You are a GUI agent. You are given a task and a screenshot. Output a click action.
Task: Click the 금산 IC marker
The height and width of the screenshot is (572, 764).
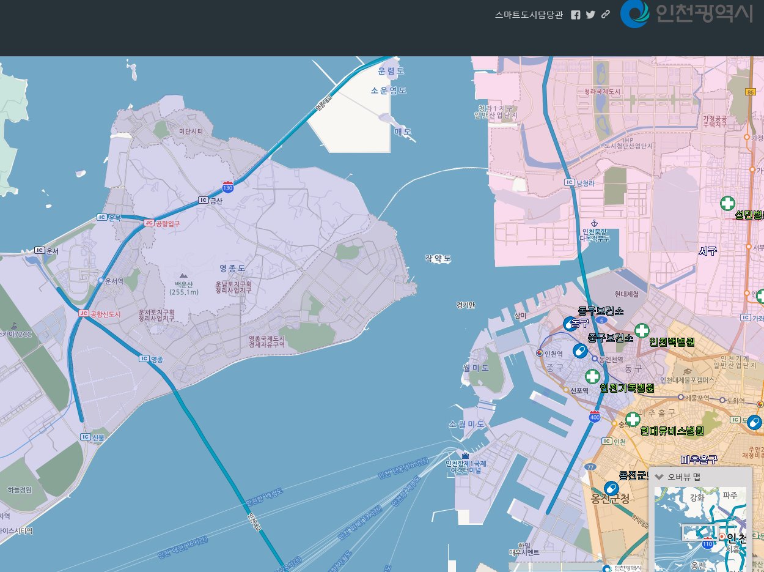(204, 201)
